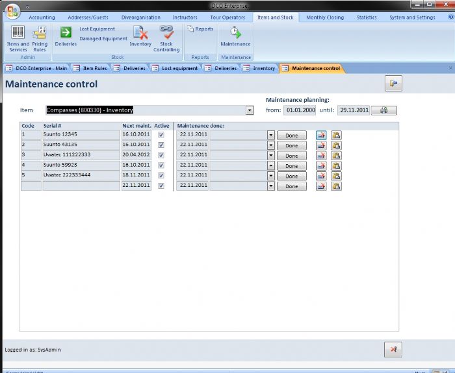The image size is (455, 373).
Task: Switch to the Monthly Closing ribbon tab
Action: point(325,18)
